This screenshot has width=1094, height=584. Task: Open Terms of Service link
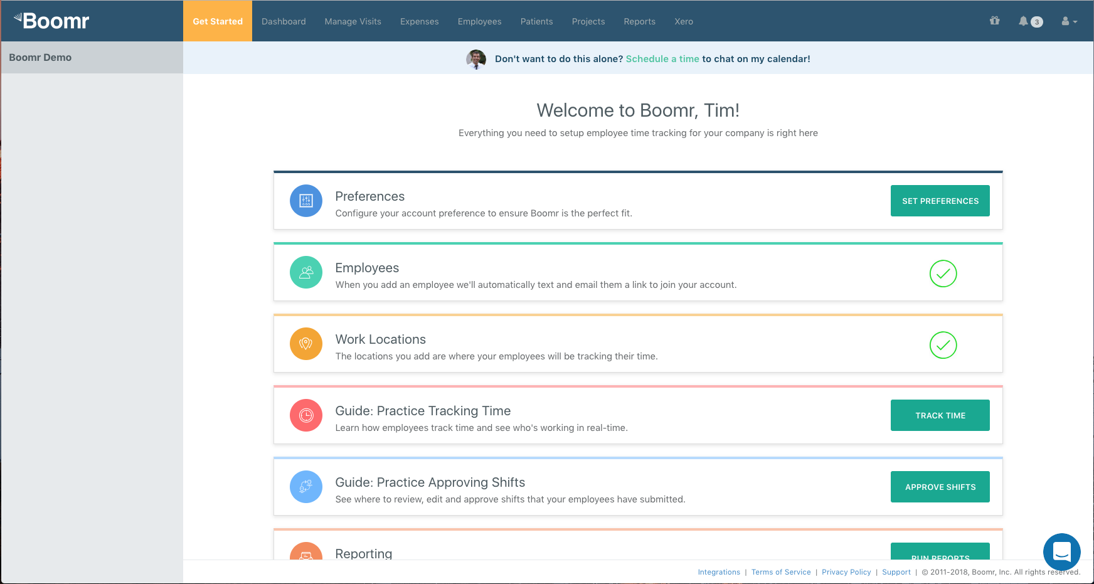(x=781, y=572)
